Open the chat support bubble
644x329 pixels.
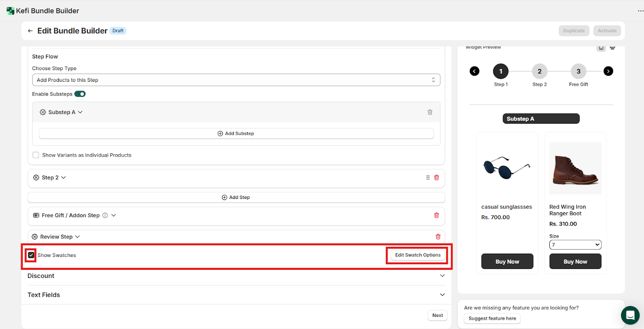point(630,315)
